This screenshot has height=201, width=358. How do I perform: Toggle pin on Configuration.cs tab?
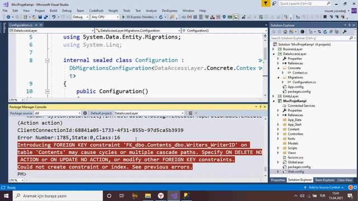[36, 25]
